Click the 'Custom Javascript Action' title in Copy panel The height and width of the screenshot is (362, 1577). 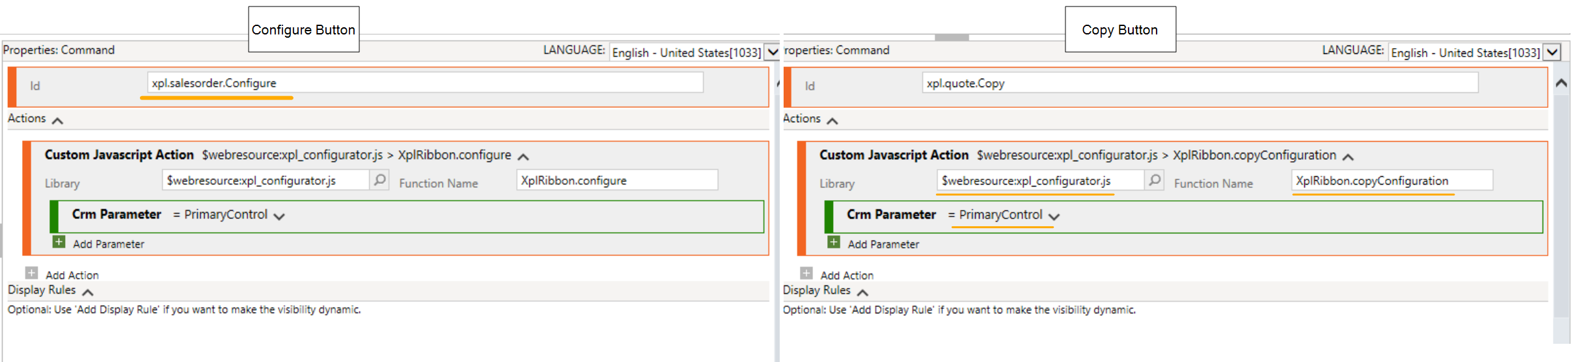(894, 155)
